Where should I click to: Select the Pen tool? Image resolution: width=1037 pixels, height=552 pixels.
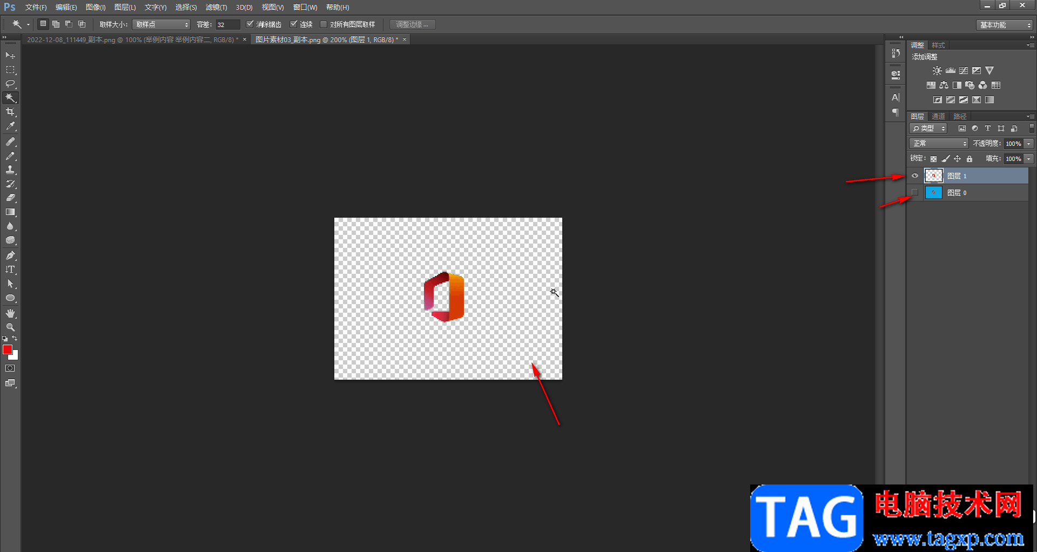coord(10,255)
